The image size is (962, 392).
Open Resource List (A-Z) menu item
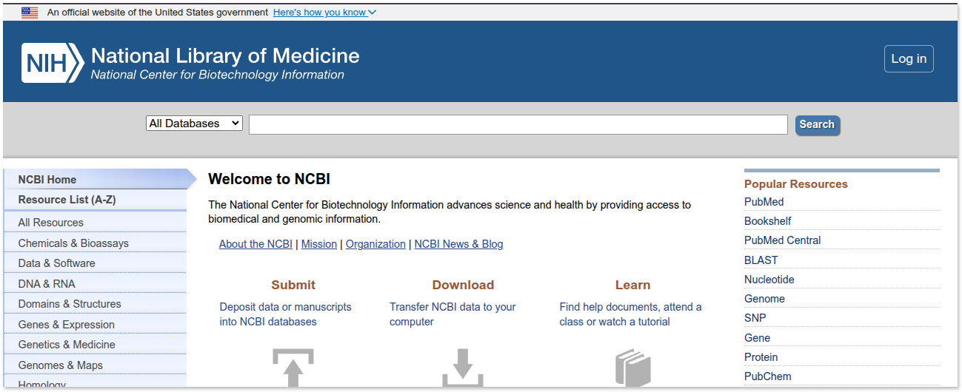67,200
